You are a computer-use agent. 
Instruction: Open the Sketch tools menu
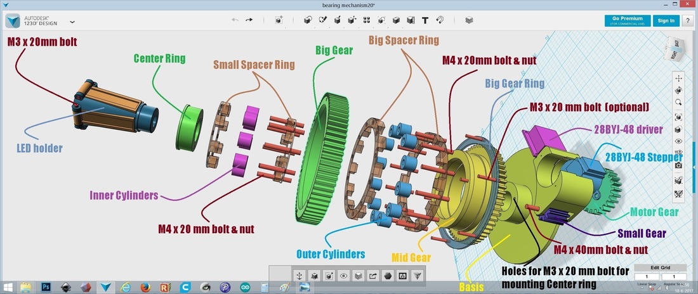coord(323,20)
